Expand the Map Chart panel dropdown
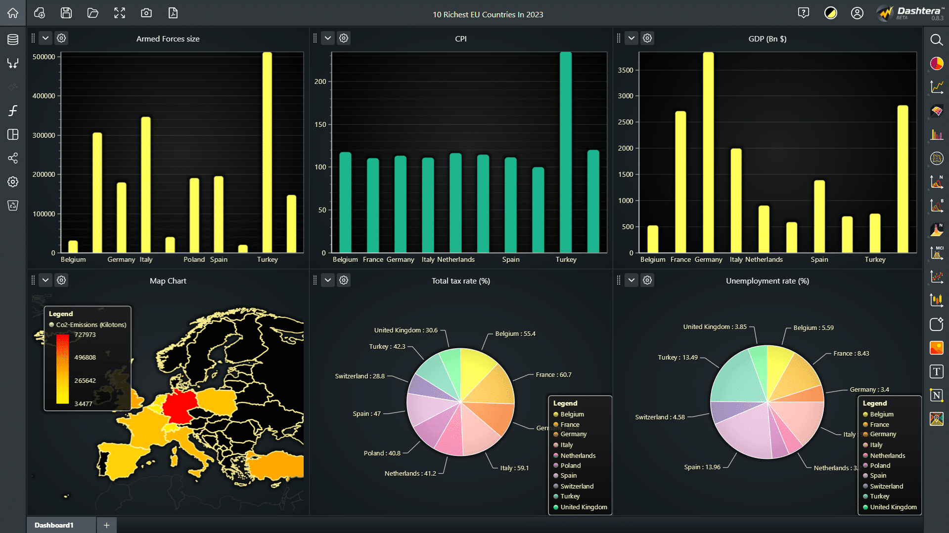Viewport: 949px width, 533px height. click(x=45, y=280)
